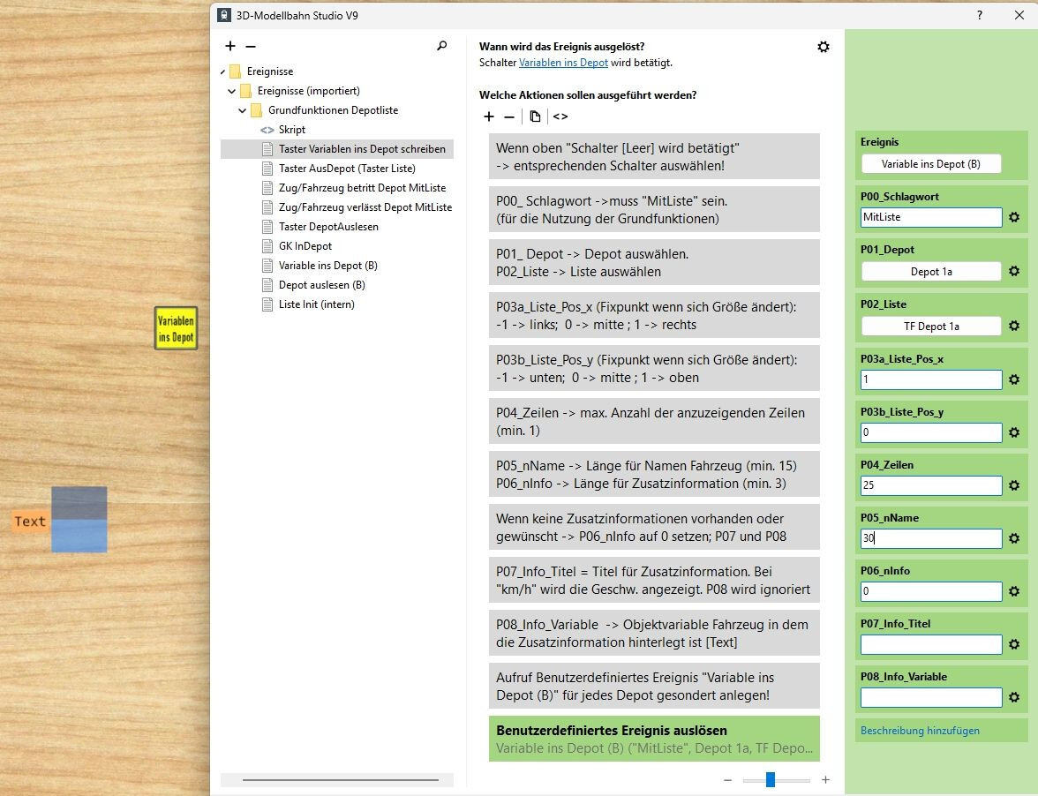The height and width of the screenshot is (796, 1038).
Task: Select the Wenn oben Schalter comment block
Action: (654, 157)
